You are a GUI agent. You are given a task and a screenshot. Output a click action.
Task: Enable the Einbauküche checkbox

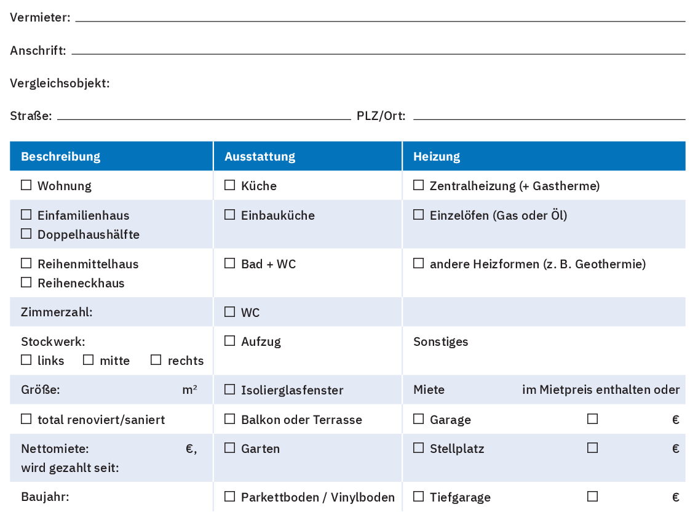point(229,215)
